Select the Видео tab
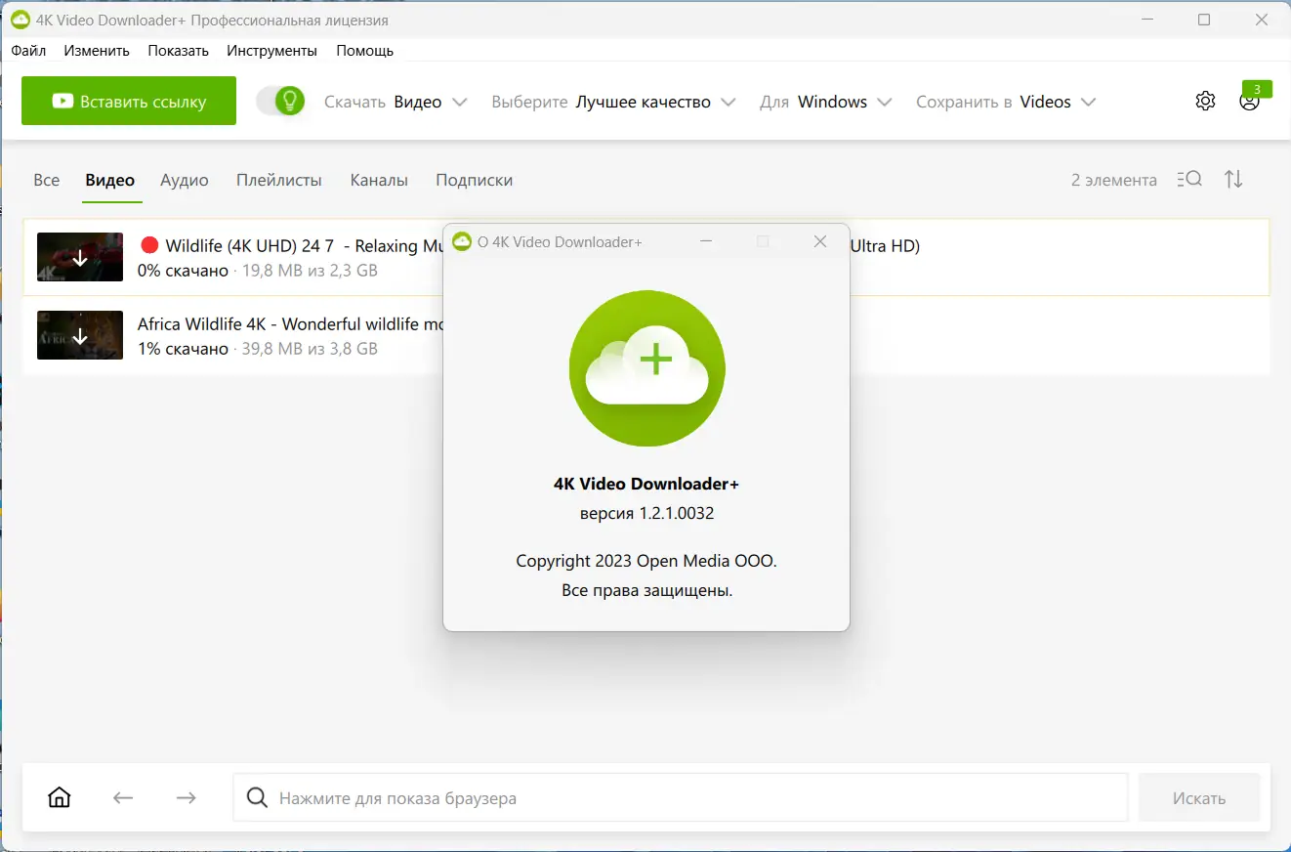This screenshot has width=1291, height=852. pyautogui.click(x=110, y=180)
